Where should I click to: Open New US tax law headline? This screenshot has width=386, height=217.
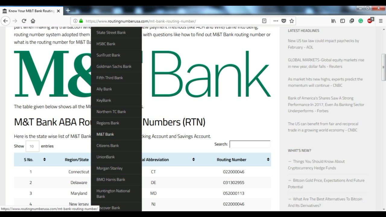click(x=323, y=44)
